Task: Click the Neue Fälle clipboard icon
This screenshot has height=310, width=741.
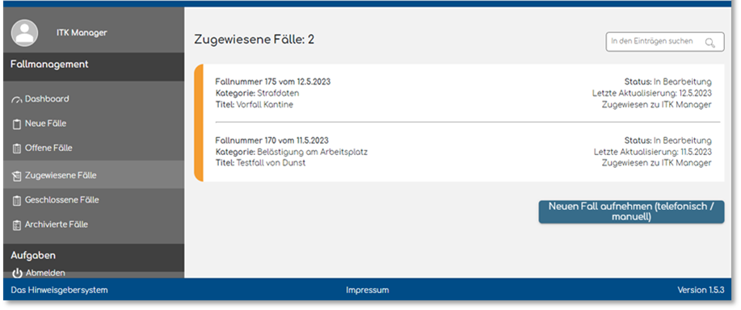Action: pyautogui.click(x=17, y=124)
